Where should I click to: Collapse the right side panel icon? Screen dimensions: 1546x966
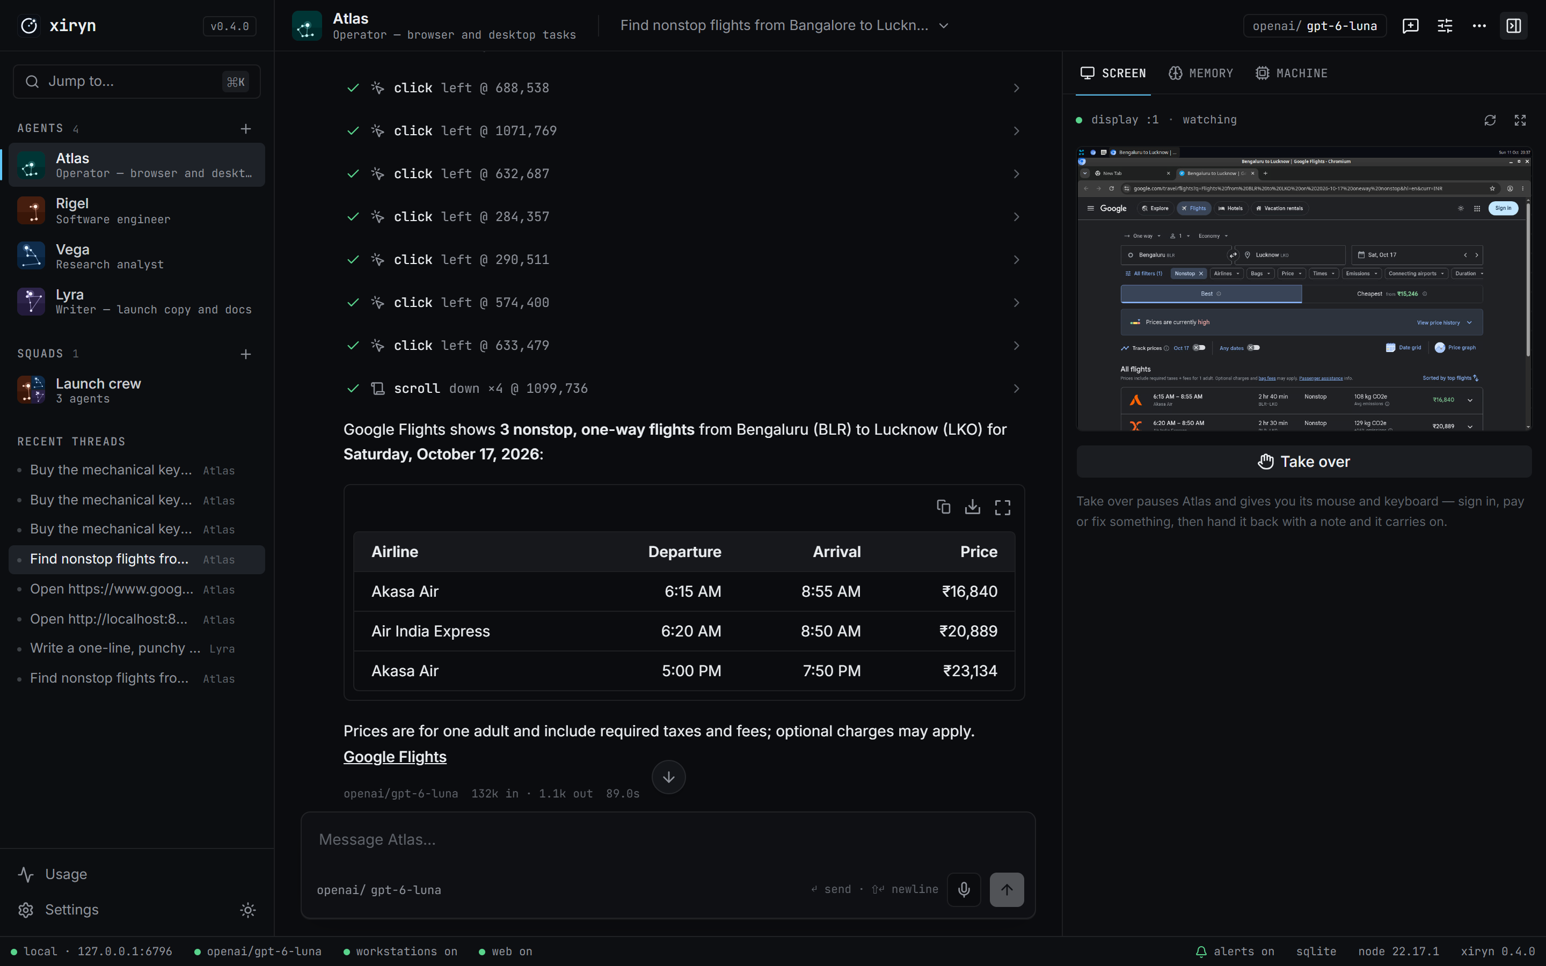point(1513,26)
